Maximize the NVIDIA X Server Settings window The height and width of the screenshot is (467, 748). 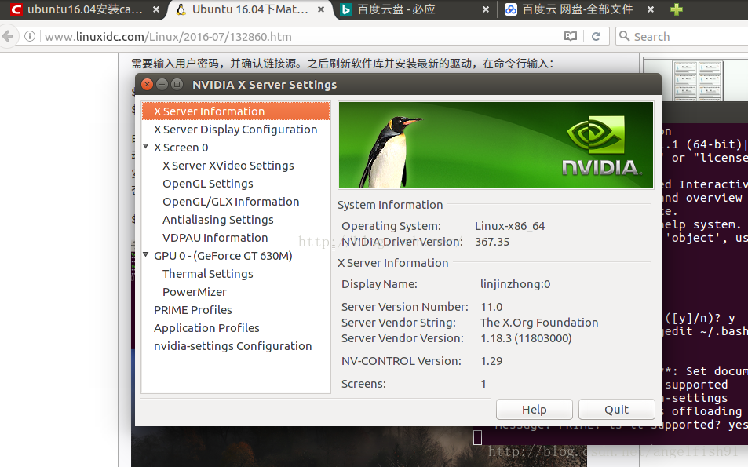click(x=177, y=85)
